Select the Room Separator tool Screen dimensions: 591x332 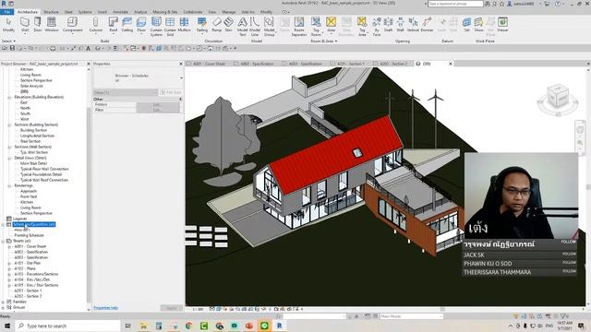pos(299,27)
